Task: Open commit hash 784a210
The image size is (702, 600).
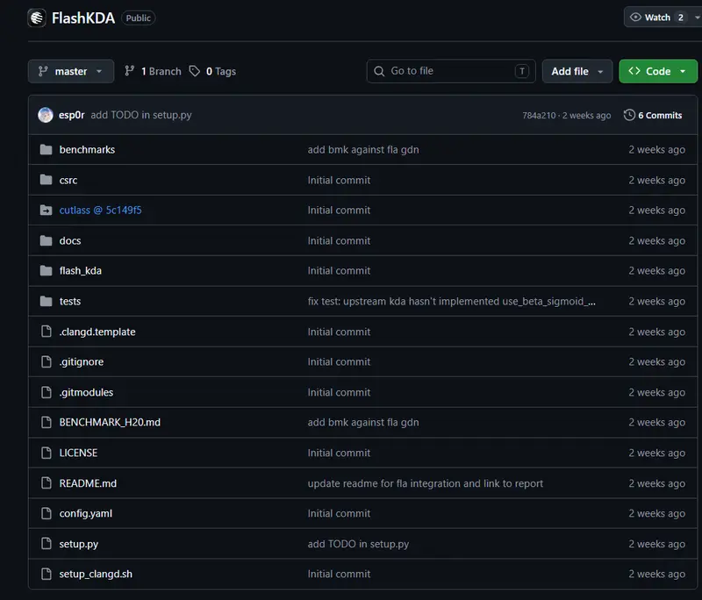Action: click(x=539, y=116)
